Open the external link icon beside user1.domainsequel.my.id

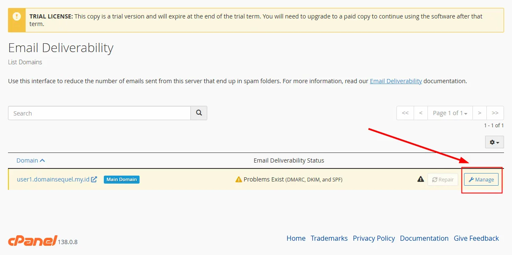(x=94, y=179)
